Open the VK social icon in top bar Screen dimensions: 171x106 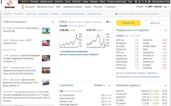pyautogui.click(x=140, y=2)
